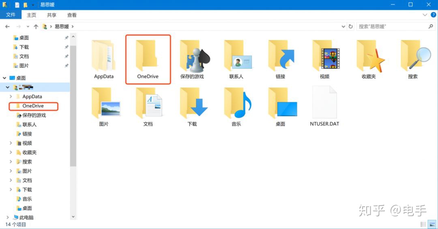This screenshot has width=438, height=229.
Task: Open the 联系人 contacts folder icon
Action: coord(238,55)
